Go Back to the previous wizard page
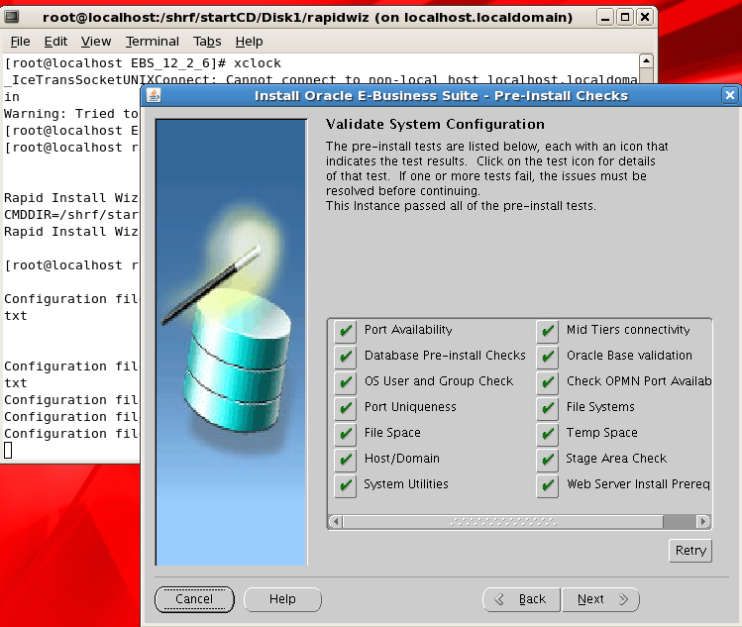This screenshot has height=627, width=742. [521, 599]
